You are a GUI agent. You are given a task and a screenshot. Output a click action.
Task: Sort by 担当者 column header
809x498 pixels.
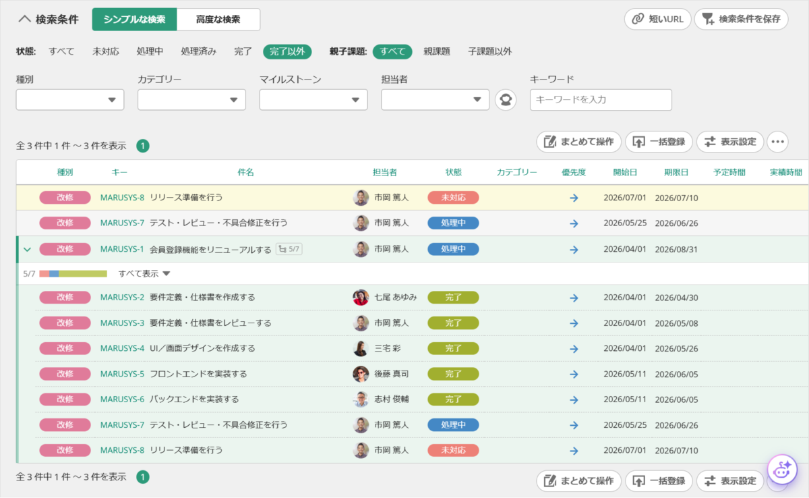[x=385, y=172]
